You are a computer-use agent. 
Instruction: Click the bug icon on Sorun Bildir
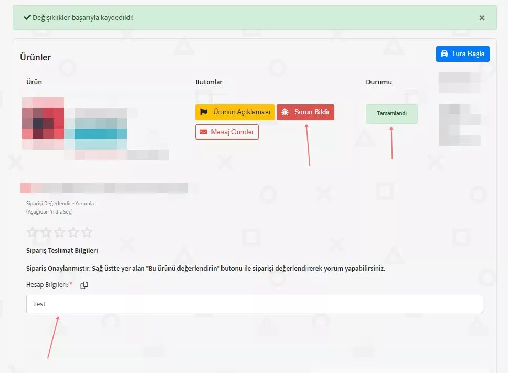(285, 112)
